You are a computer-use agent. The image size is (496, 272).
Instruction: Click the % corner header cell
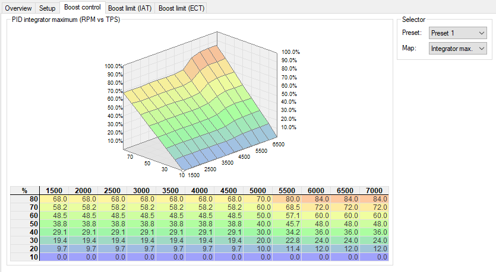click(25, 191)
